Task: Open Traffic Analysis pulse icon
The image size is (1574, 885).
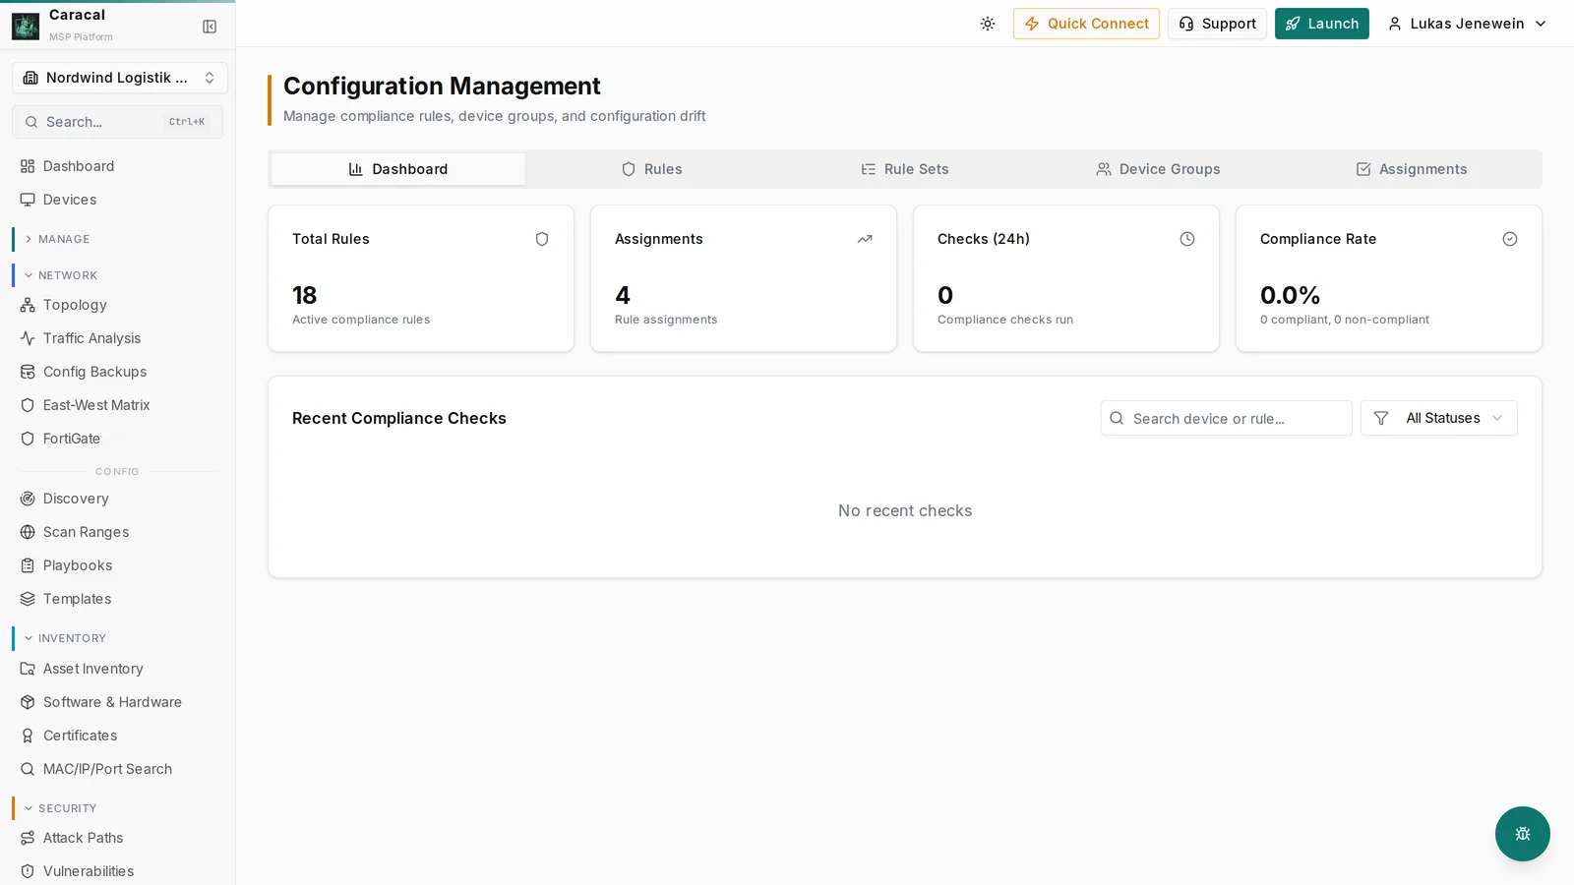Action: click(28, 338)
